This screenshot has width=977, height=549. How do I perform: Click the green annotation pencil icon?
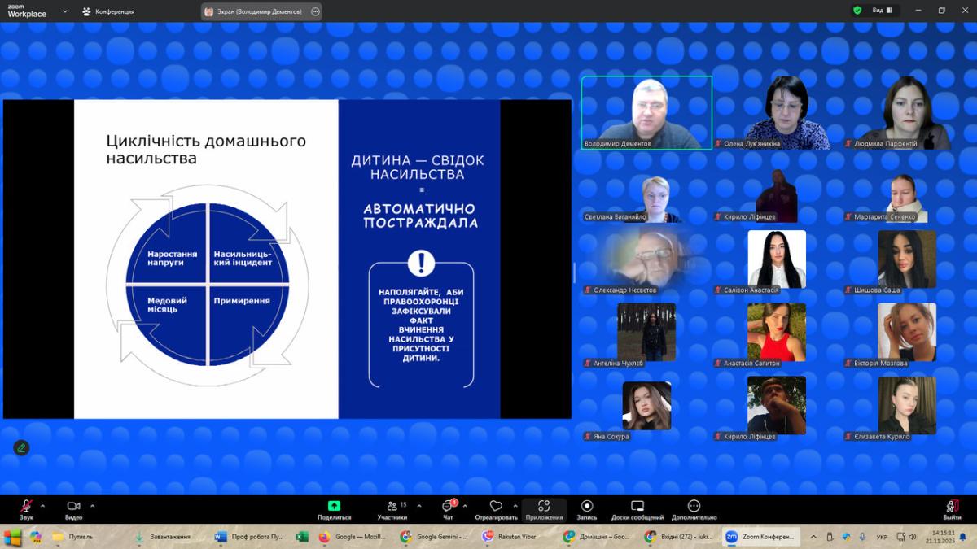(21, 447)
